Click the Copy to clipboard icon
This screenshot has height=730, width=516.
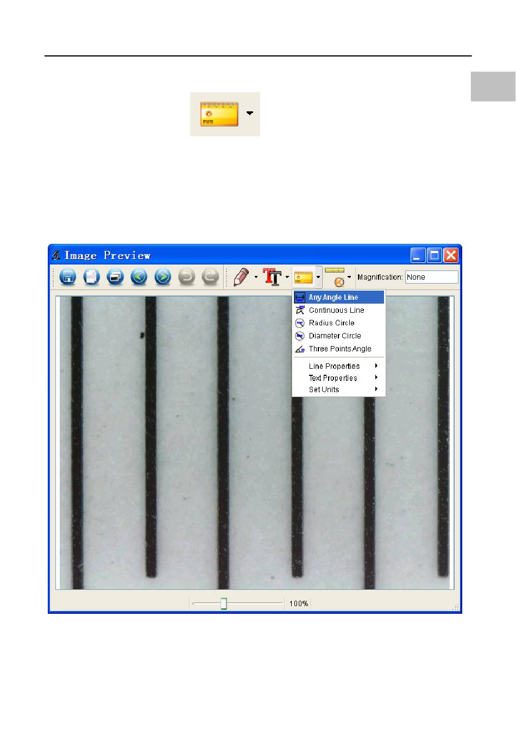pyautogui.click(x=92, y=277)
